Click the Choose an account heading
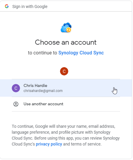Screen dimensions: 133x160 (66, 42)
